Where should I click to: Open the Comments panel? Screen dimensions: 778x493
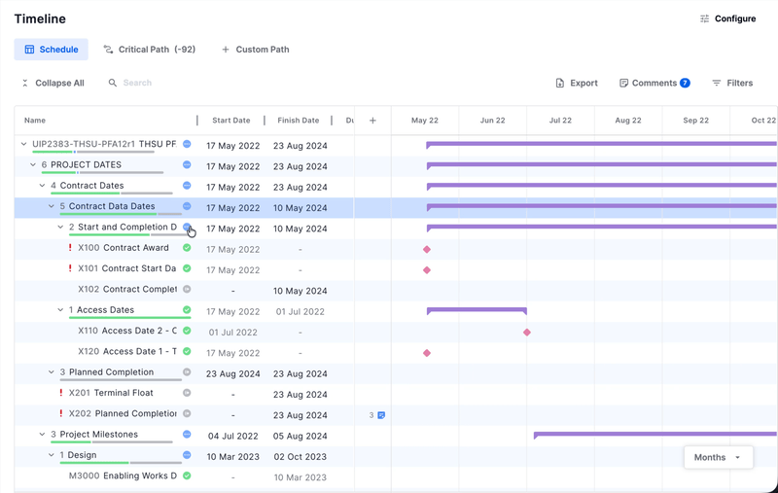(654, 84)
